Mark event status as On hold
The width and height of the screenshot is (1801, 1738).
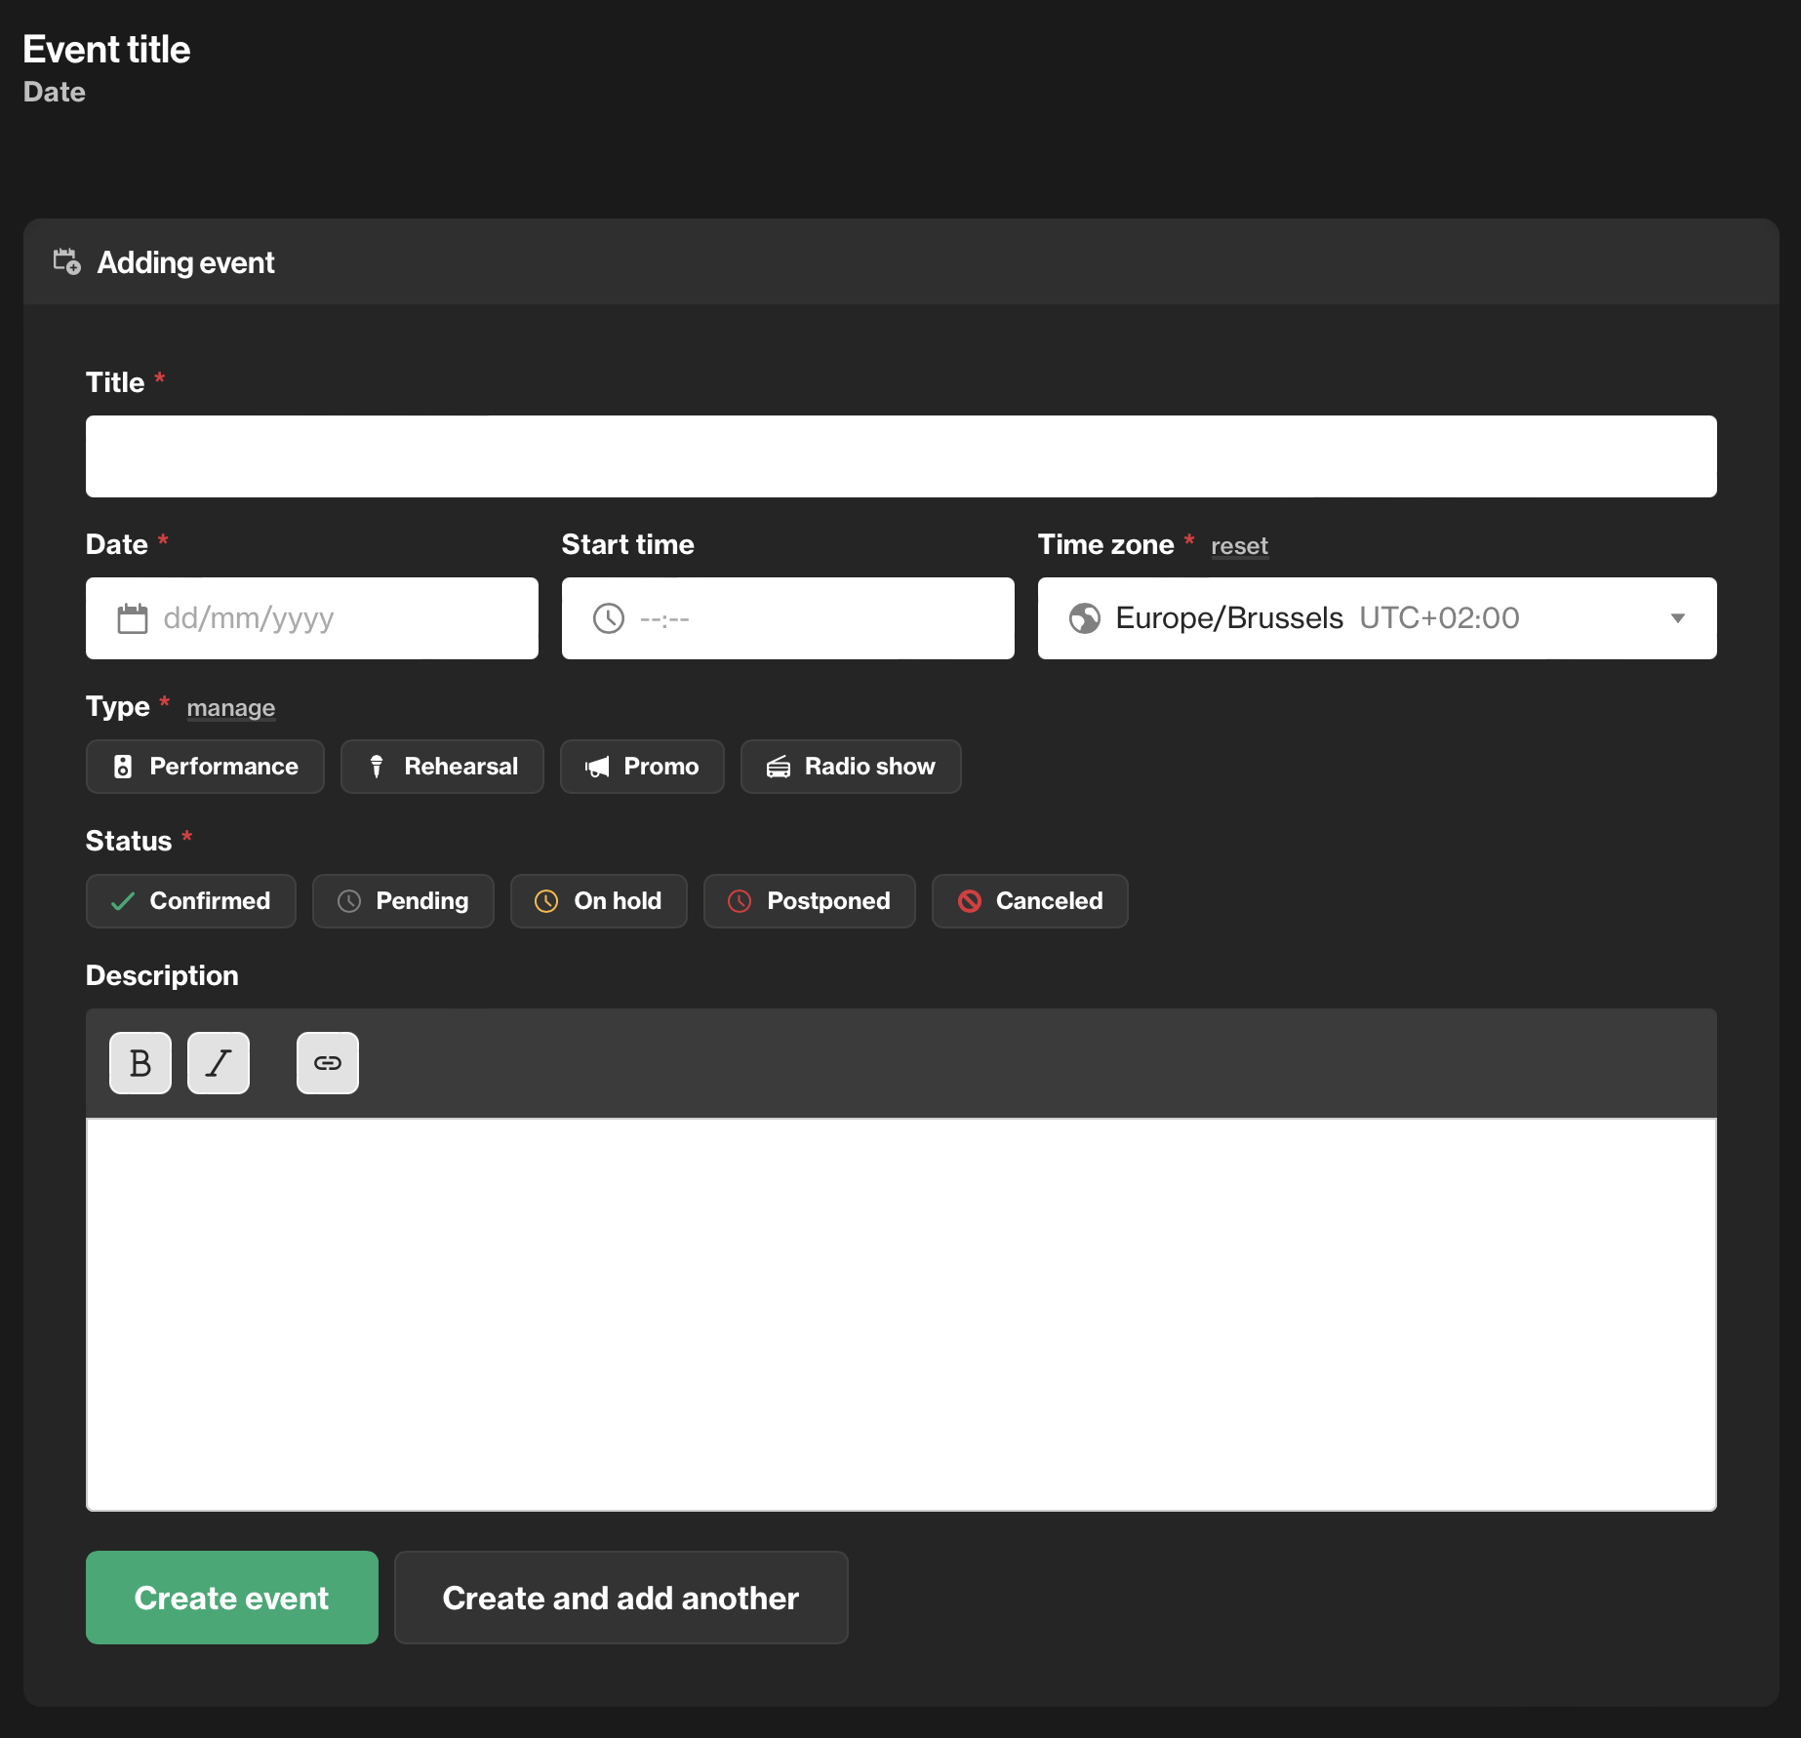click(x=599, y=901)
